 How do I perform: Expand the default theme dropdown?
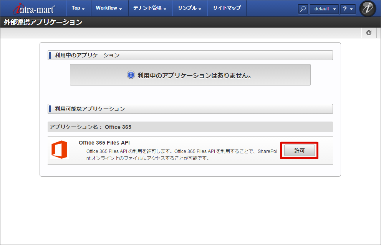pos(324,9)
